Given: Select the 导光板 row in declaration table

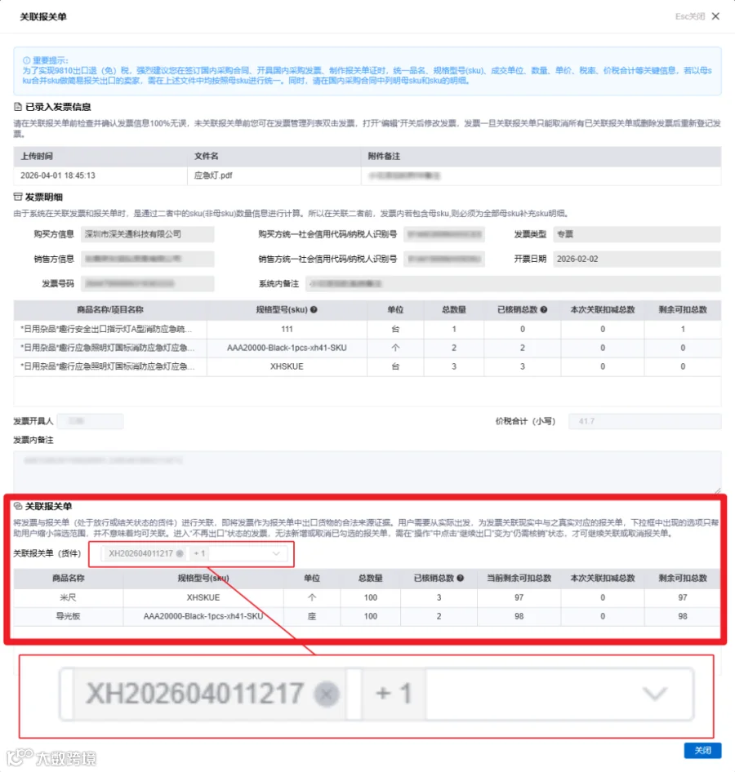Looking at the screenshot, I should coord(367,616).
